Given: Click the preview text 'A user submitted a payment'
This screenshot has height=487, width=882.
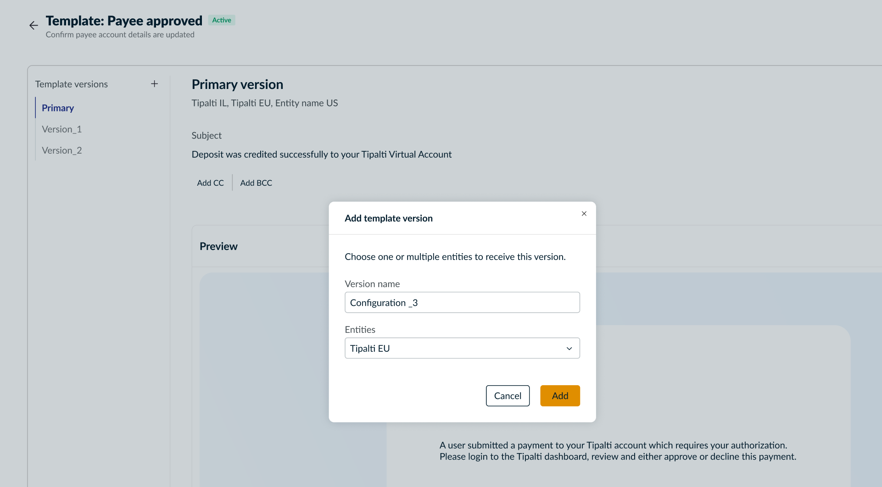Looking at the screenshot, I should (x=618, y=451).
